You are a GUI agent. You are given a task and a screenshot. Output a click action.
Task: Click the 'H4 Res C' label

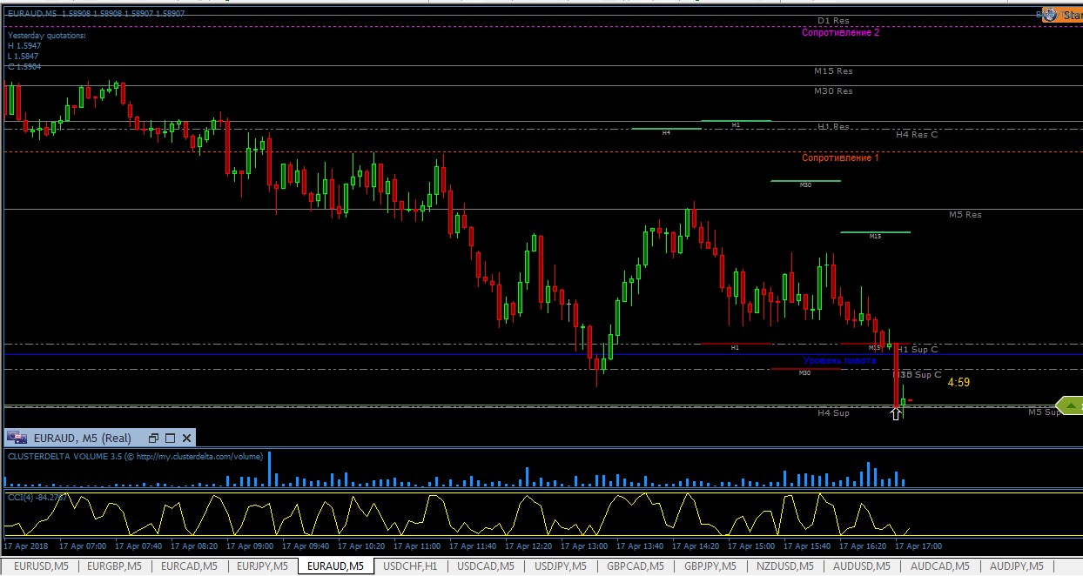[x=917, y=134]
